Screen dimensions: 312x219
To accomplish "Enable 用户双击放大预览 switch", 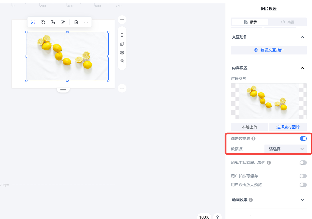I will [303, 185].
